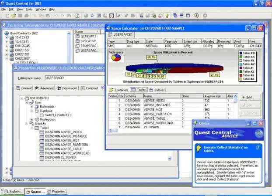This screenshot has height=196, width=272.
Task: Click the print toolbar icon
Action: (27, 16)
